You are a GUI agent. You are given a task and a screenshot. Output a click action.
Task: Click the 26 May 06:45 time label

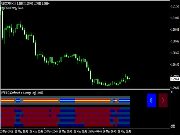point(110,131)
